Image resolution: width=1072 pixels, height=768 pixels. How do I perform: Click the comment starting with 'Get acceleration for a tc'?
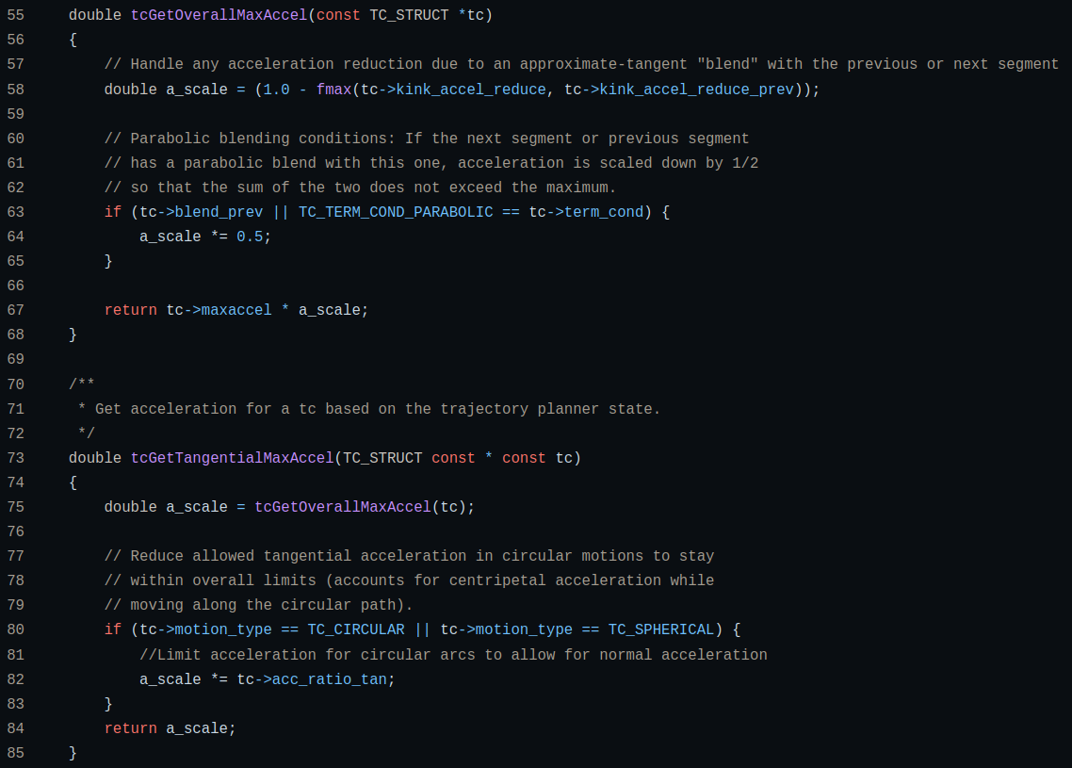coord(378,409)
